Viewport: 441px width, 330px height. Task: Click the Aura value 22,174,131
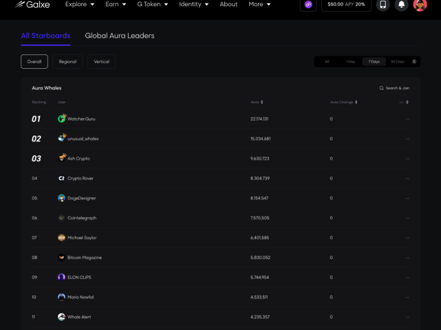click(259, 119)
